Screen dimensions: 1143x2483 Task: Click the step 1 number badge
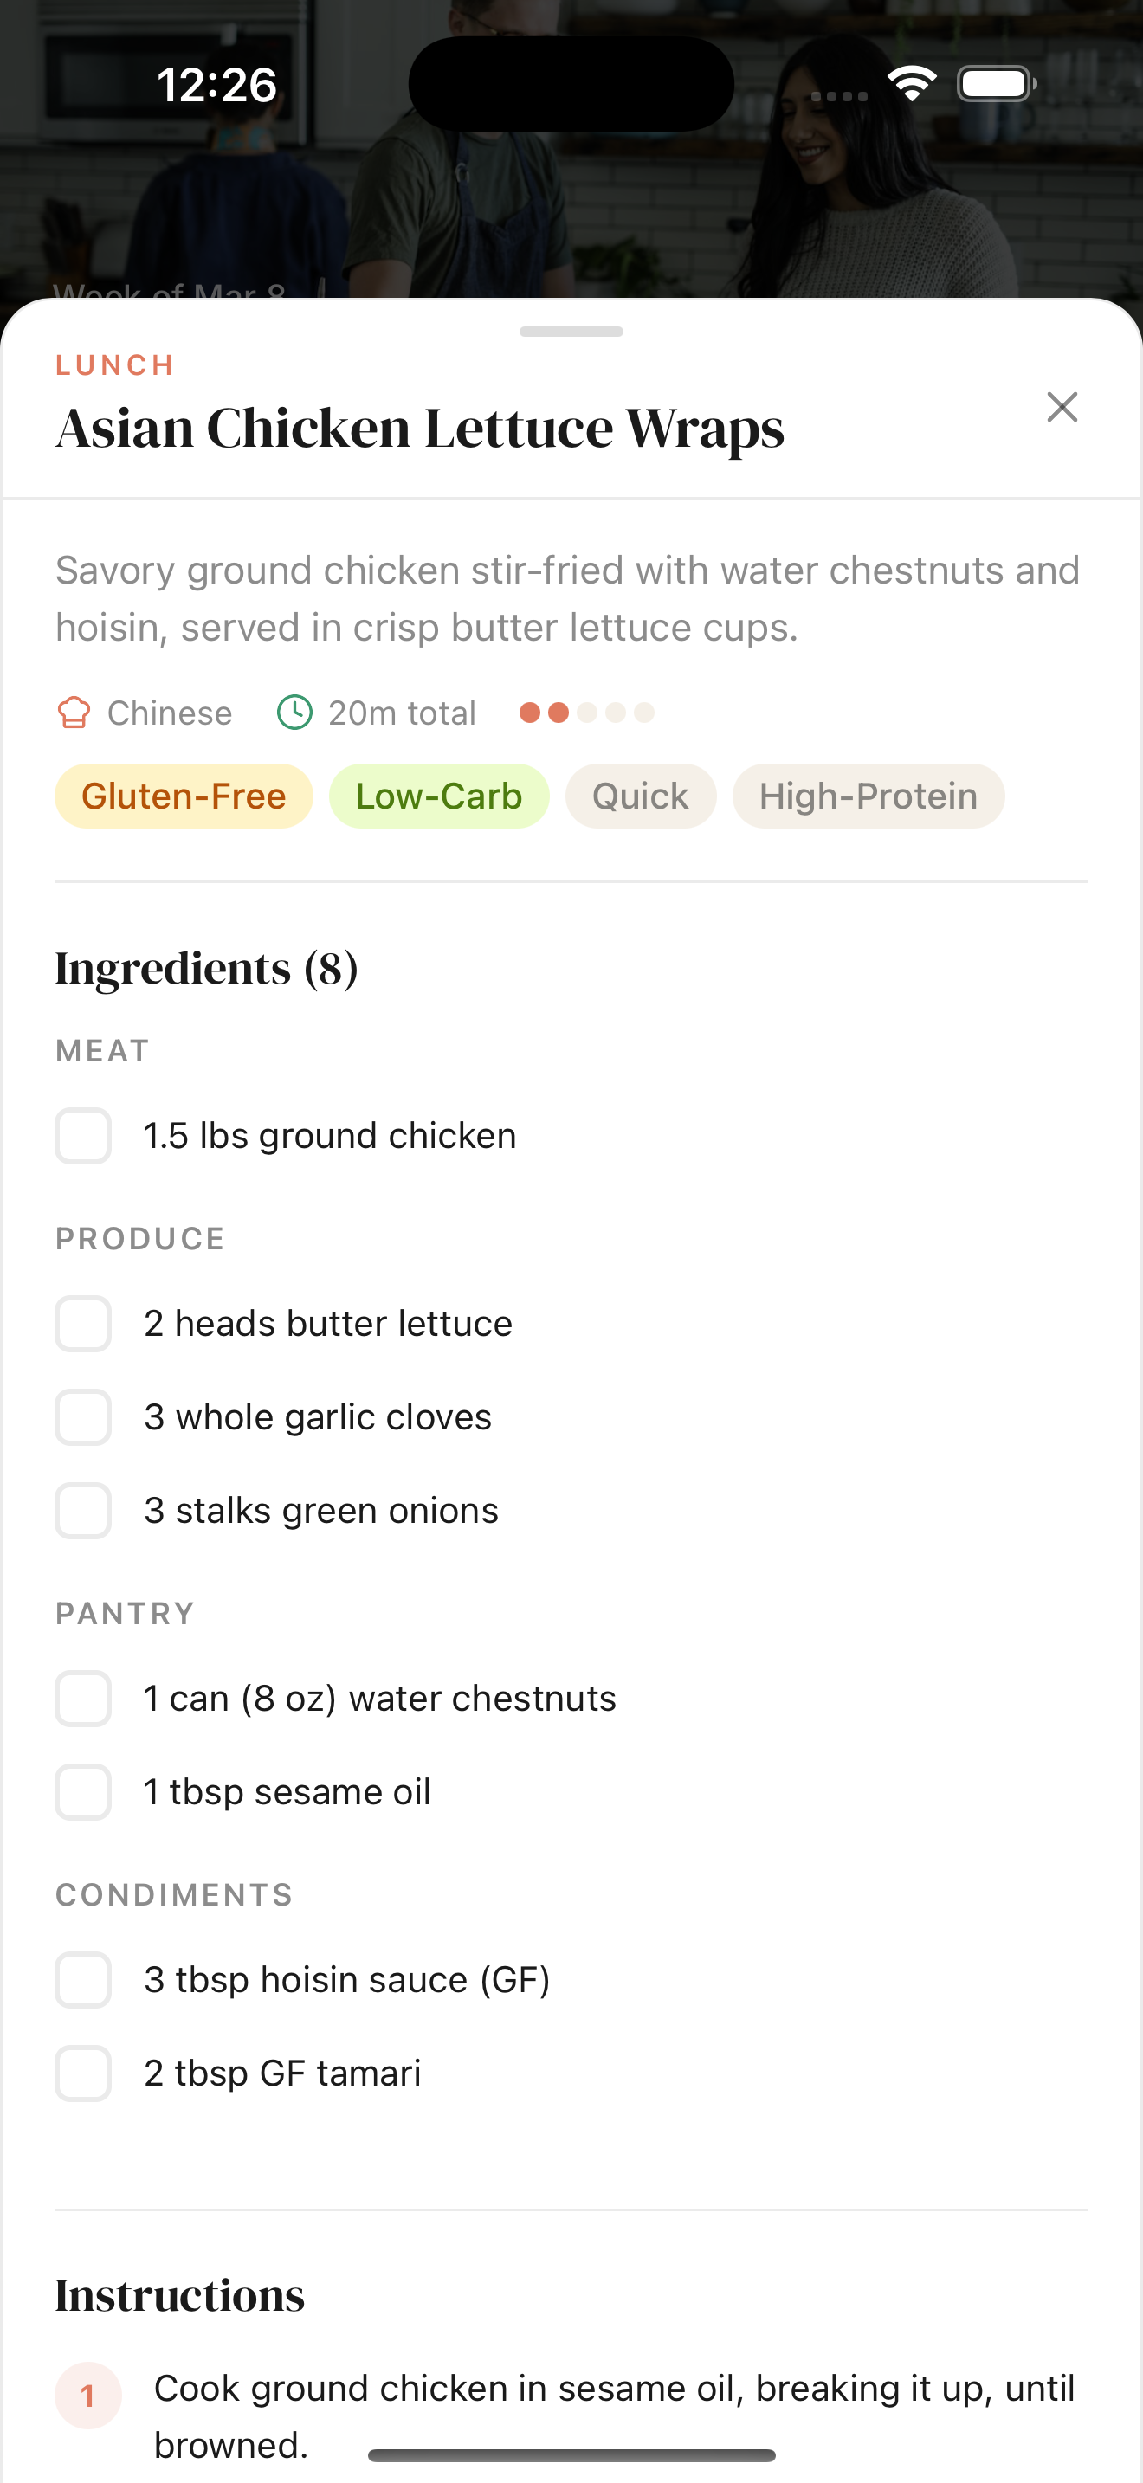87,2396
